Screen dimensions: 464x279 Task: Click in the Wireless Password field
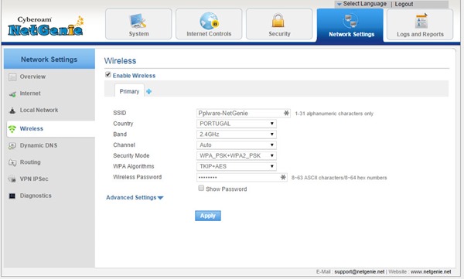click(242, 177)
